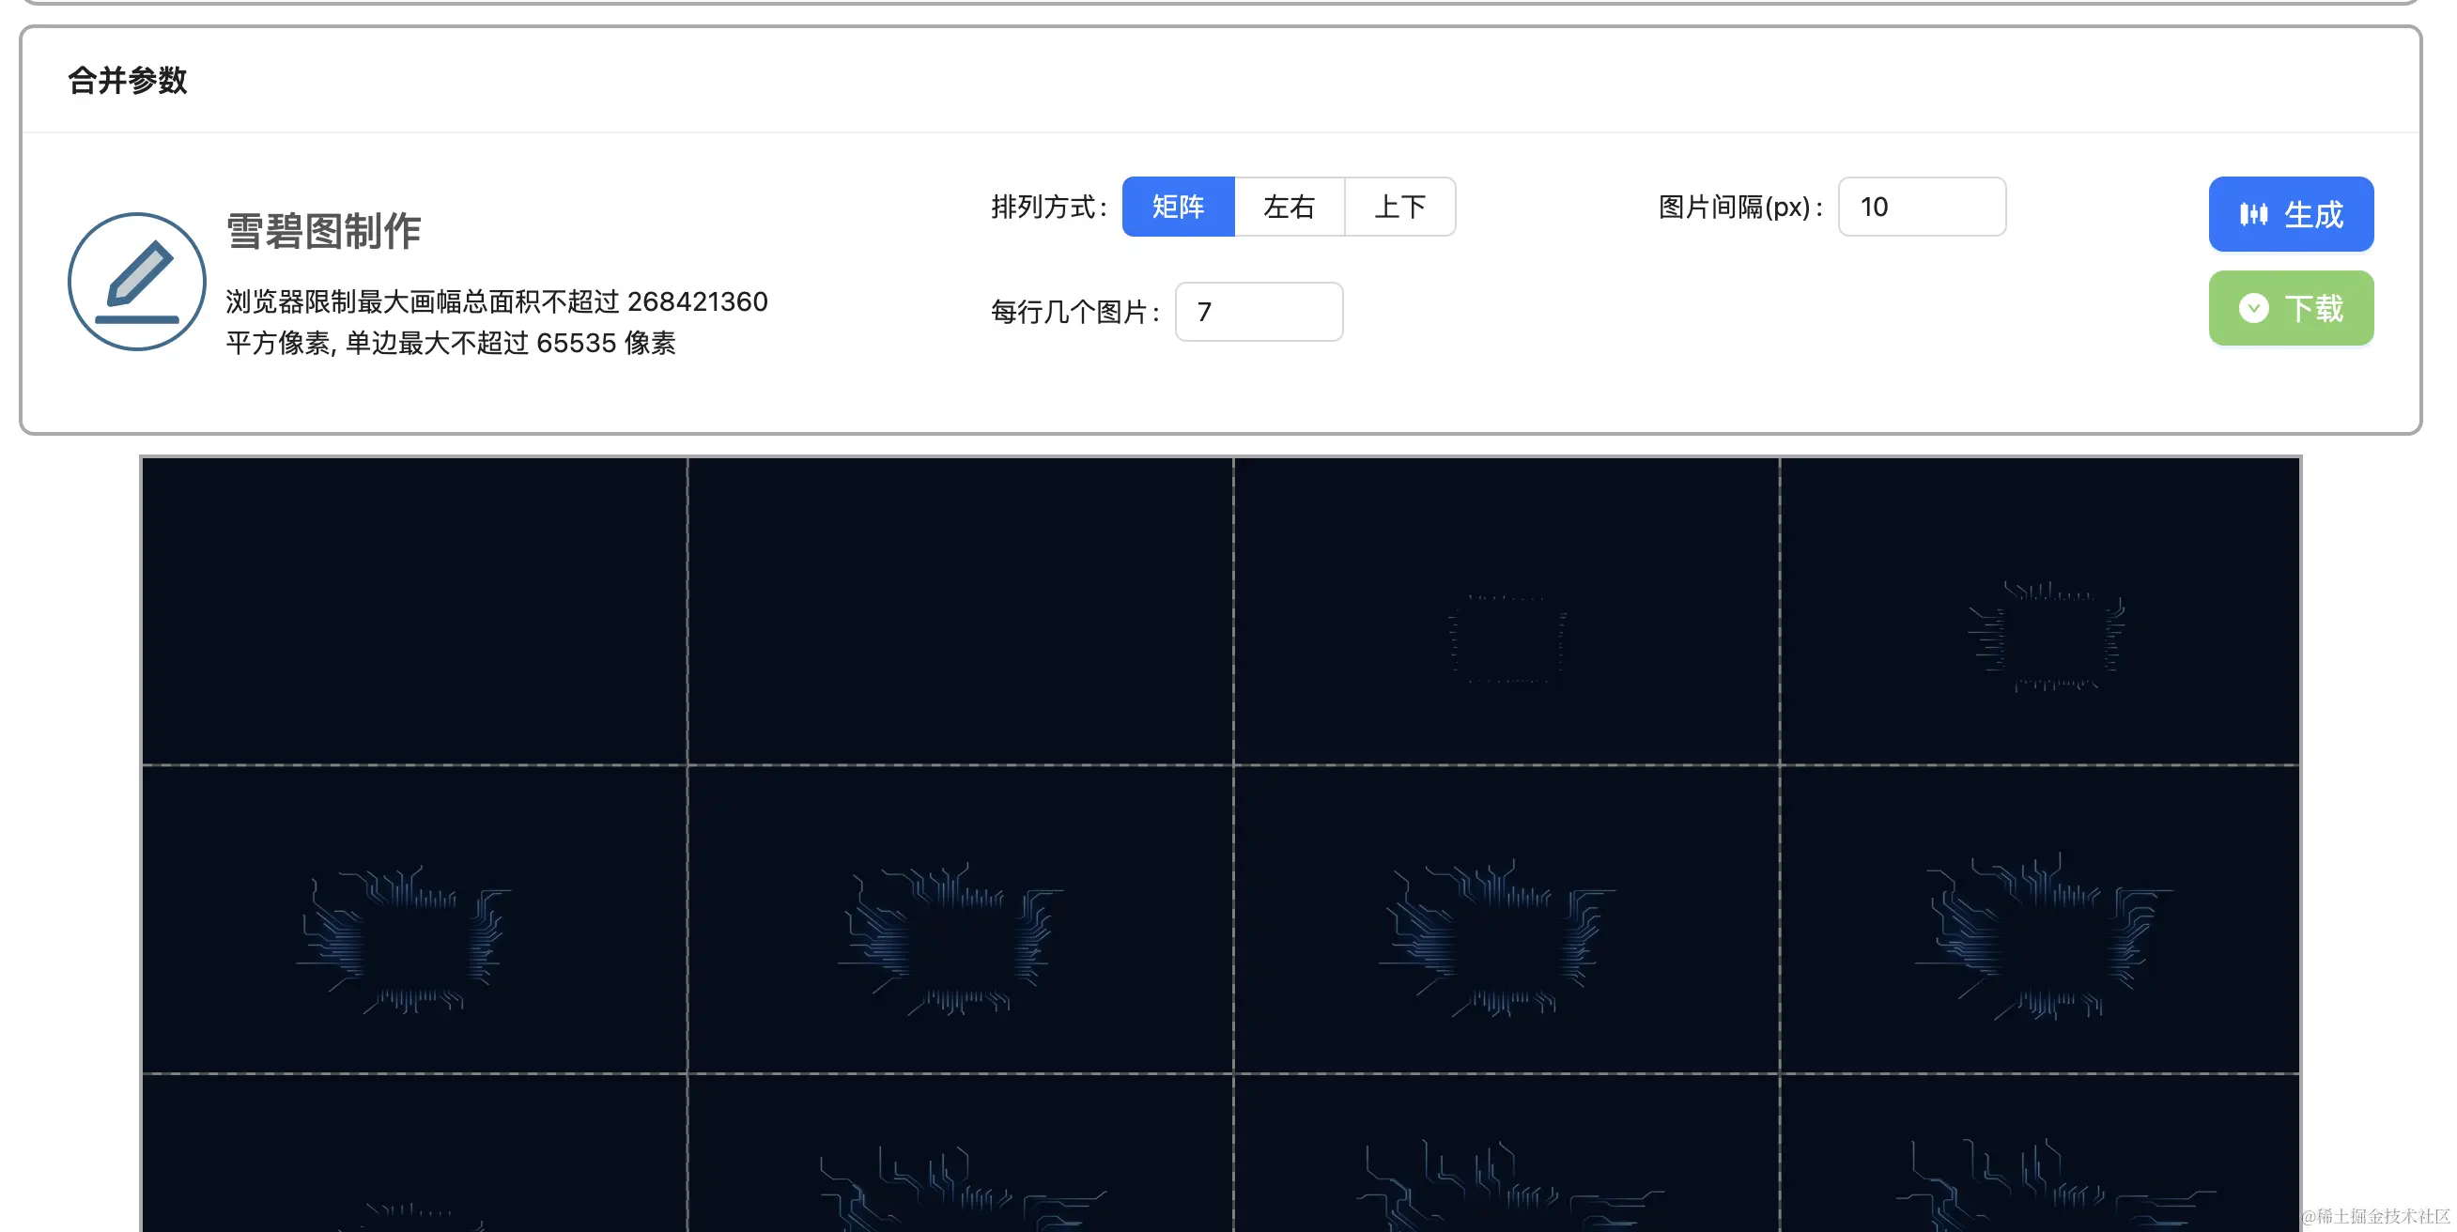Select the 左右 horizontal layout option

[x=1289, y=206]
